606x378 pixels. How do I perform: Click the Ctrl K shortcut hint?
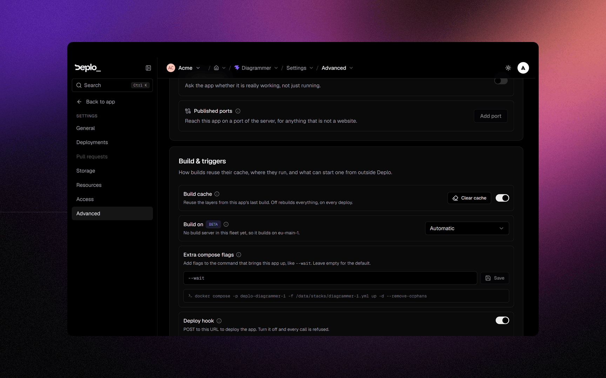click(140, 85)
